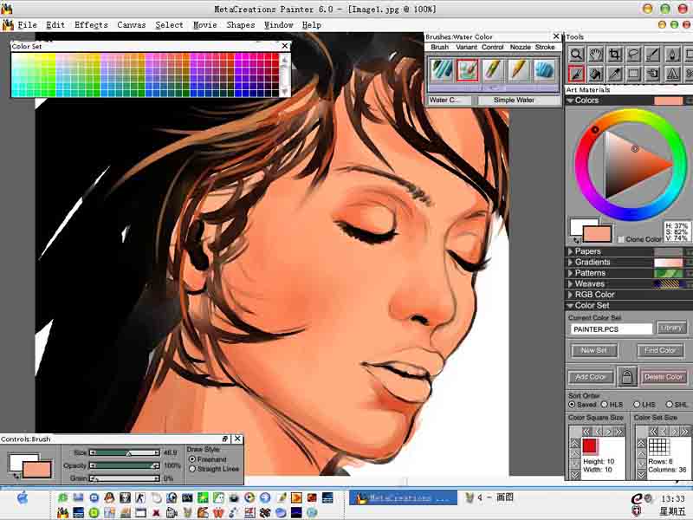This screenshot has height=520, width=693.
Task: Expand the Gradients section
Action: [571, 263]
